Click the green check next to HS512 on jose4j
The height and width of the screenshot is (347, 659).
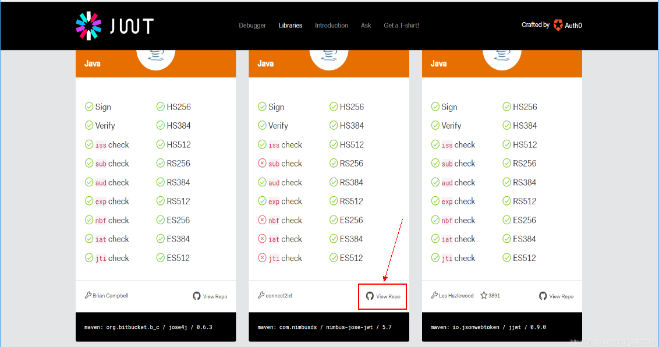[160, 144]
